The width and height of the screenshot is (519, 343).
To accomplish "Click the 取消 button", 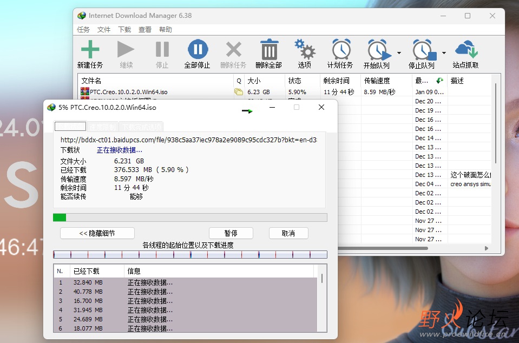I will pyautogui.click(x=288, y=233).
